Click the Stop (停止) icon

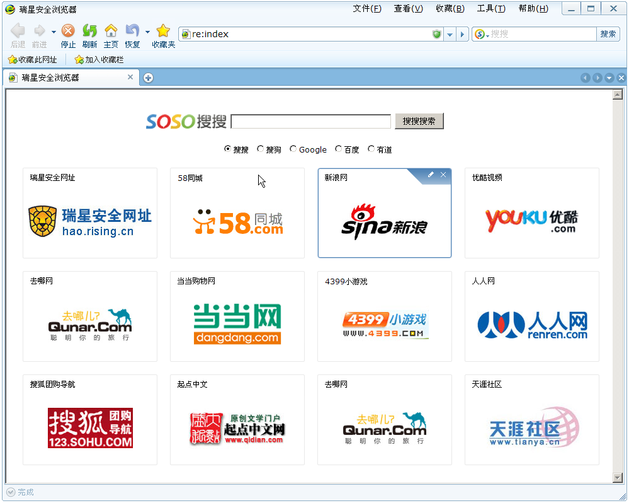[68, 30]
